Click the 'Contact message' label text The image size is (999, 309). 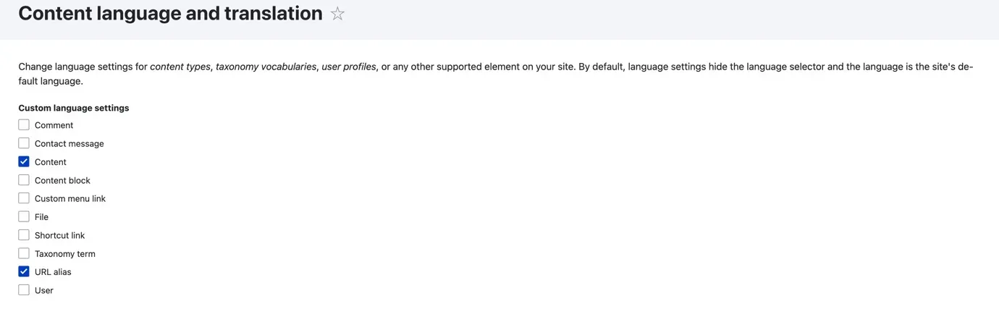69,143
